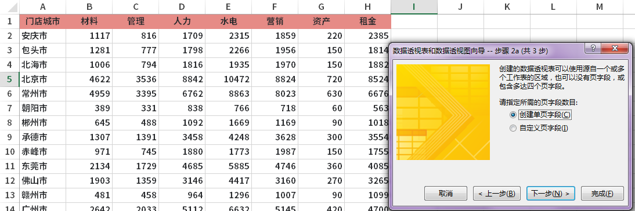Select the cell 包头市
Image resolution: width=635 pixels, height=211 pixels.
43,50
